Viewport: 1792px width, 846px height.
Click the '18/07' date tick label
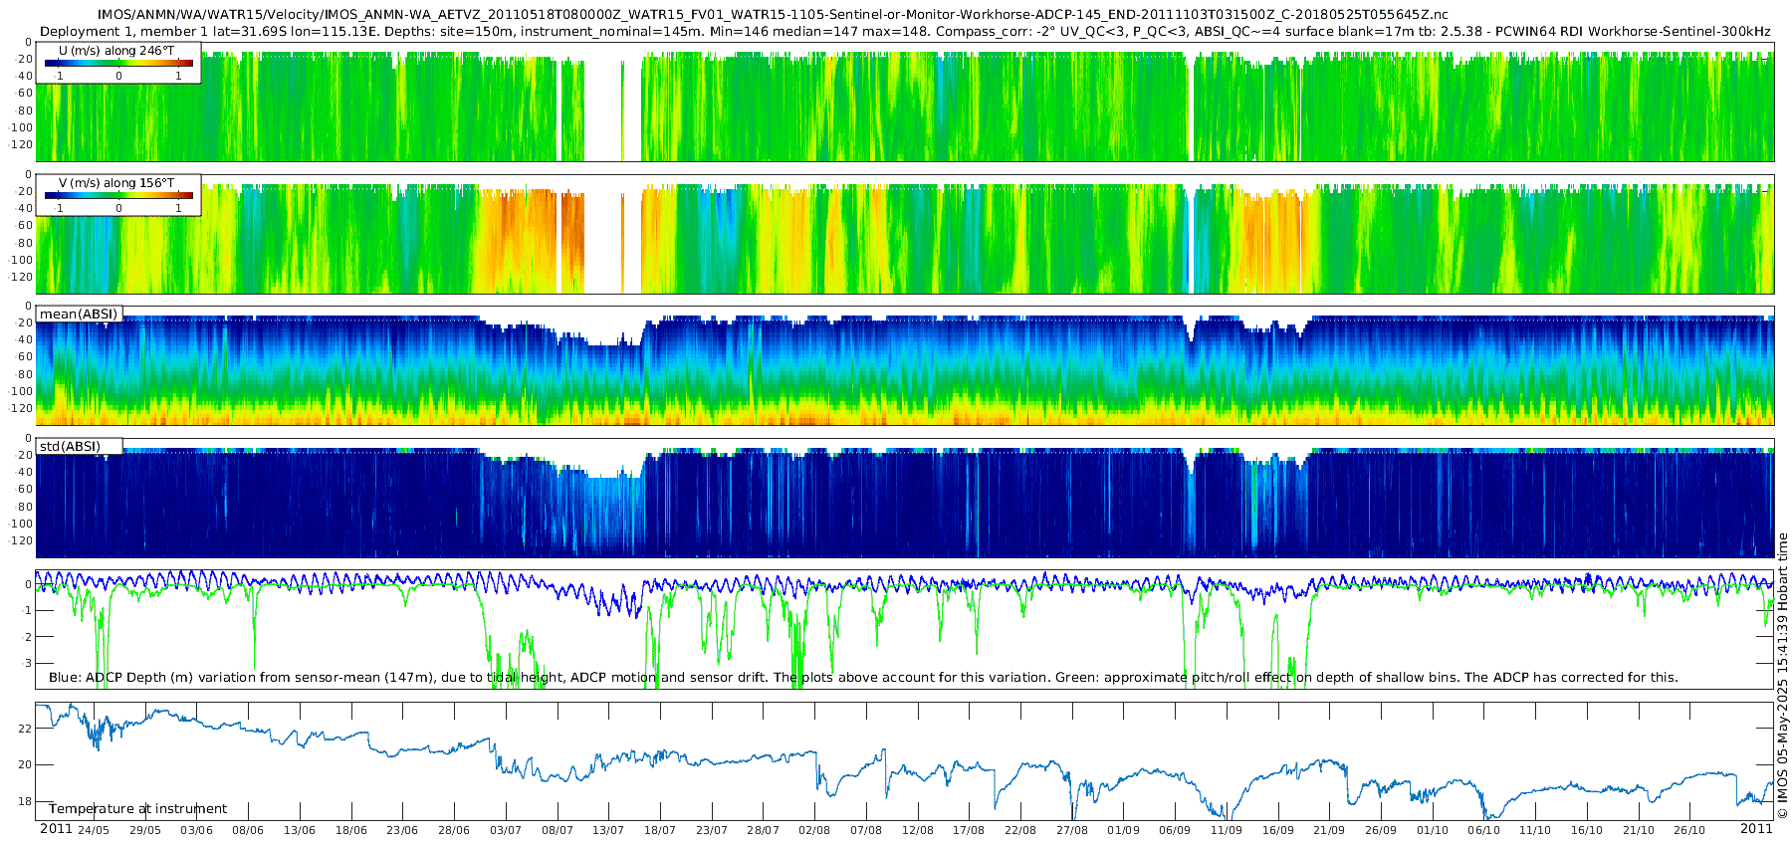[660, 830]
